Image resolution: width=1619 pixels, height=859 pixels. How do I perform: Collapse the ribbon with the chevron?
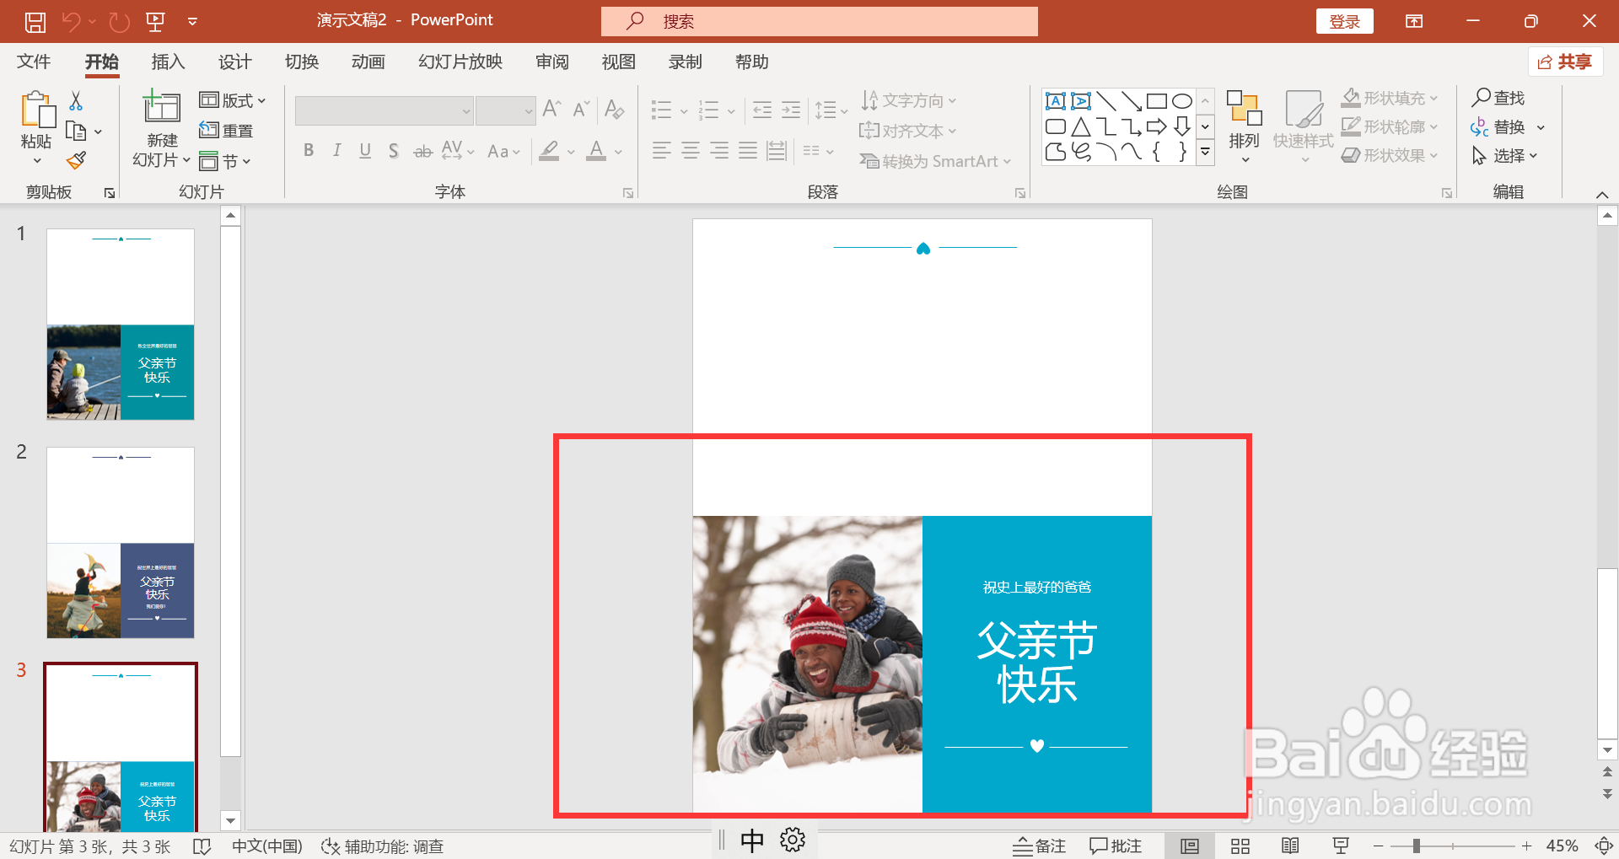1602,195
